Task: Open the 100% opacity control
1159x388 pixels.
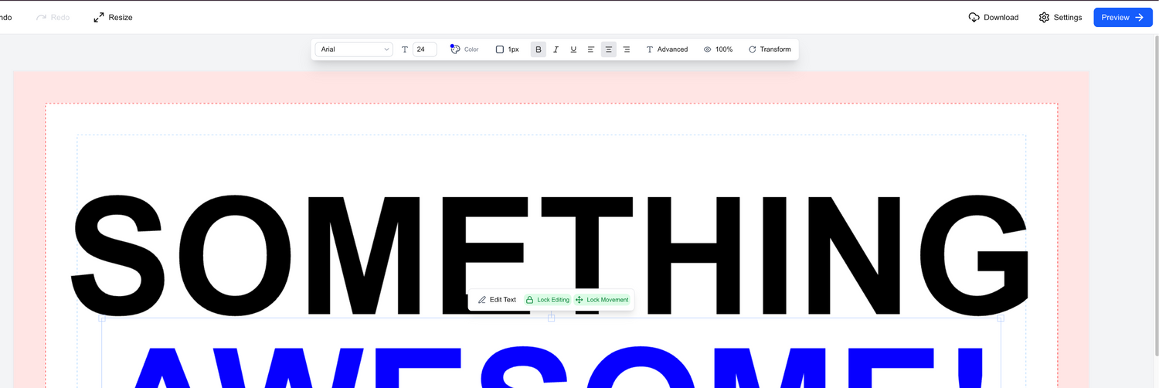Action: pos(718,49)
